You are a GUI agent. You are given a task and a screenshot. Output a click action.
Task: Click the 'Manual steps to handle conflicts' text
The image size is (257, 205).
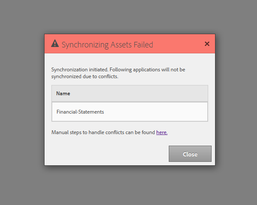(x=103, y=132)
